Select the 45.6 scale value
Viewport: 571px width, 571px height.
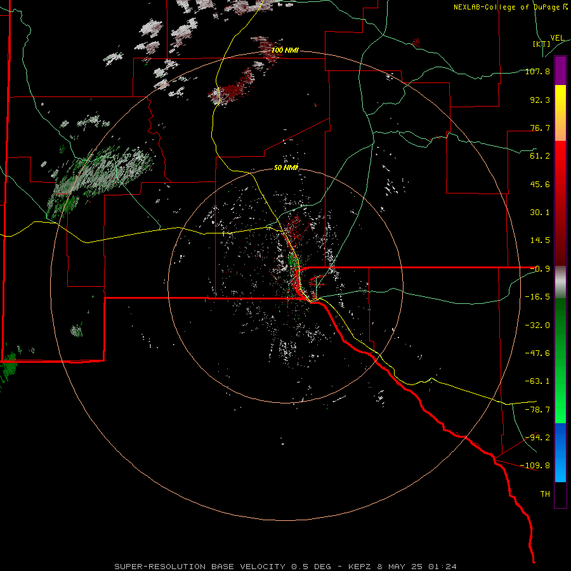pos(540,184)
